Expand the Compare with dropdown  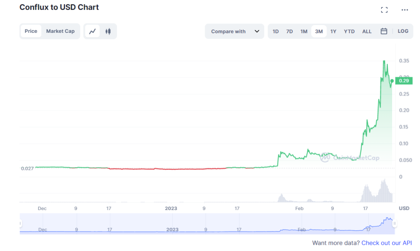(x=234, y=31)
